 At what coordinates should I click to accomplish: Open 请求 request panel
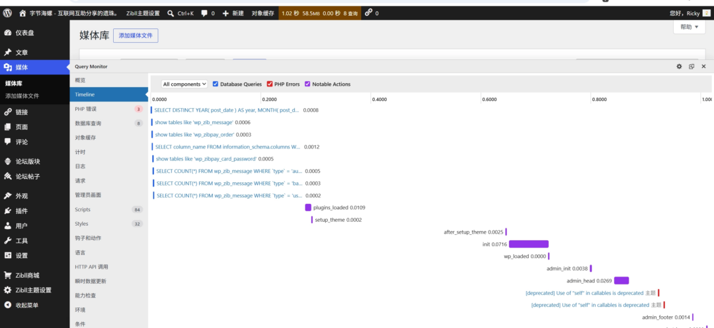[109, 181]
